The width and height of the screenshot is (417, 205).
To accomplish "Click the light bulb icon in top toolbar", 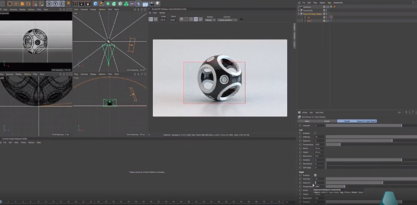I will point(157,4).
